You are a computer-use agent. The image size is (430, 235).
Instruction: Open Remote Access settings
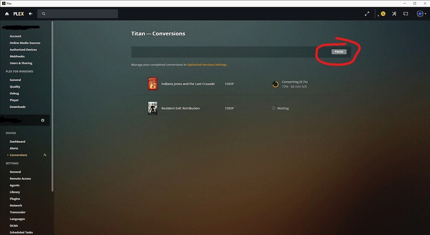(x=20, y=178)
